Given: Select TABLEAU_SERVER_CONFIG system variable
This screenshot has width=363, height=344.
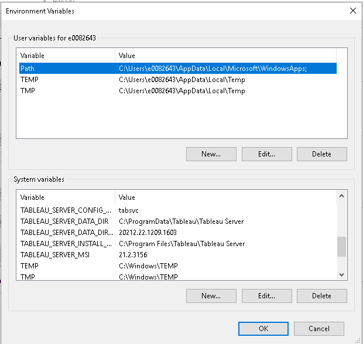Looking at the screenshot, I should [178, 210].
